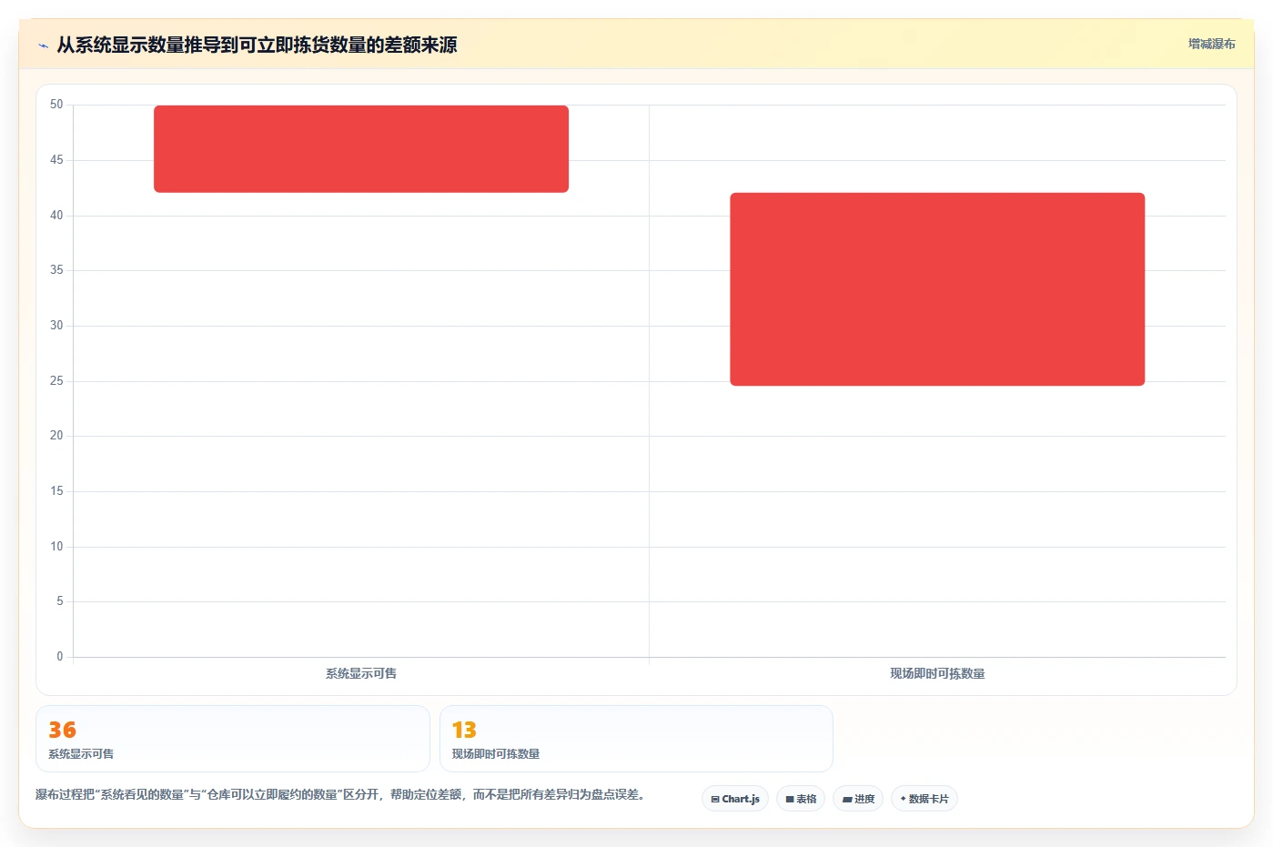Click the 表格 tag chip

(x=801, y=799)
